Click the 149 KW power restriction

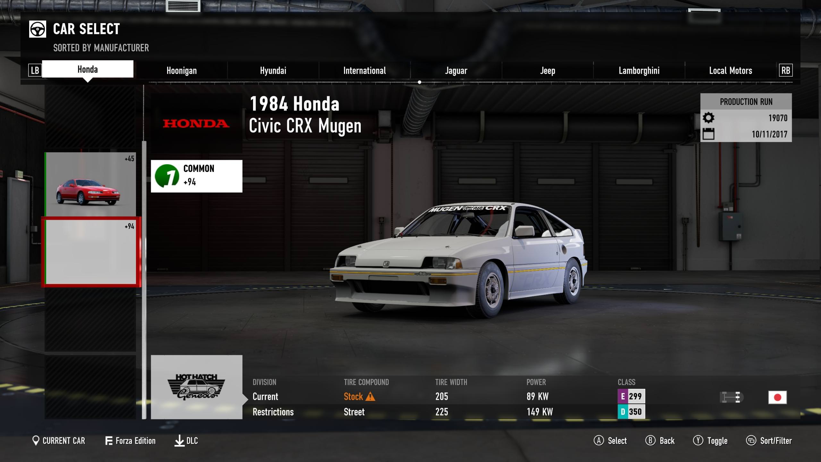(540, 412)
